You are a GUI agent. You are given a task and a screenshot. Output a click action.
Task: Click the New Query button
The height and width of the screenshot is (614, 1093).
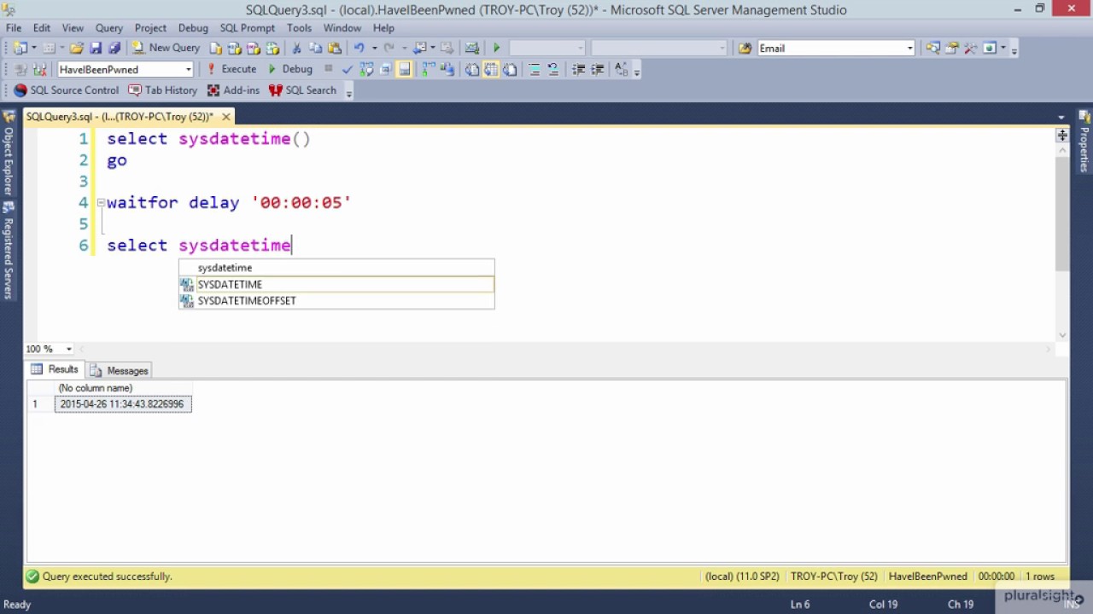[166, 49]
